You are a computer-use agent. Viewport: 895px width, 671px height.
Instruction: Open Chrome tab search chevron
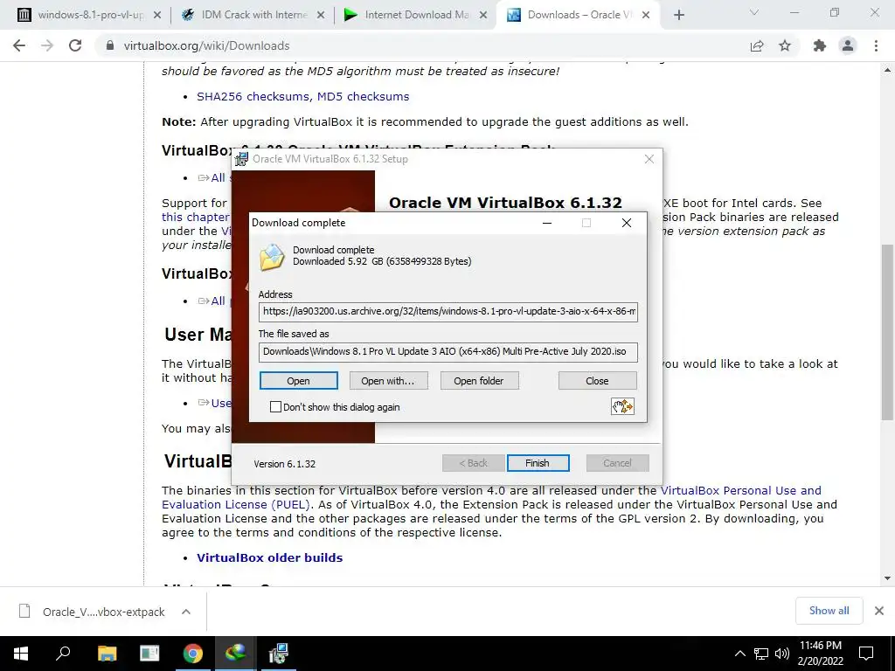754,12
